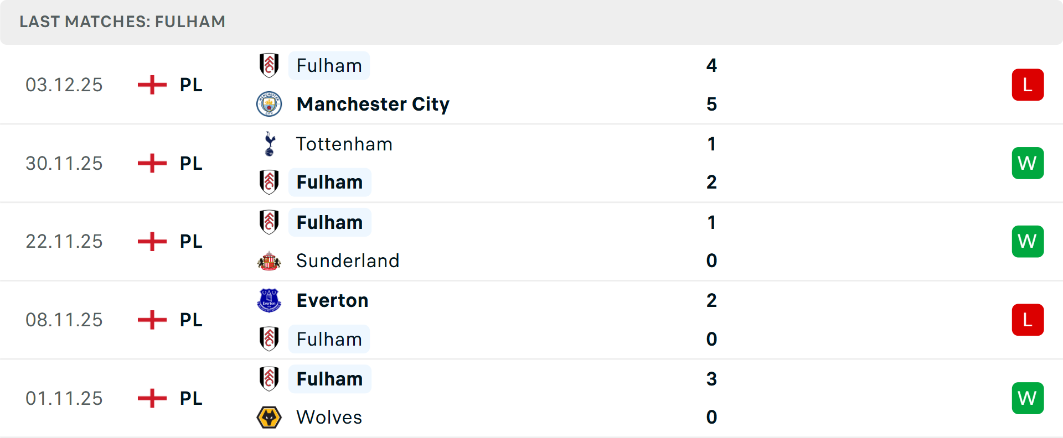Click the Fulham crest in the Wolves match row
The image size is (1063, 438).
(270, 379)
